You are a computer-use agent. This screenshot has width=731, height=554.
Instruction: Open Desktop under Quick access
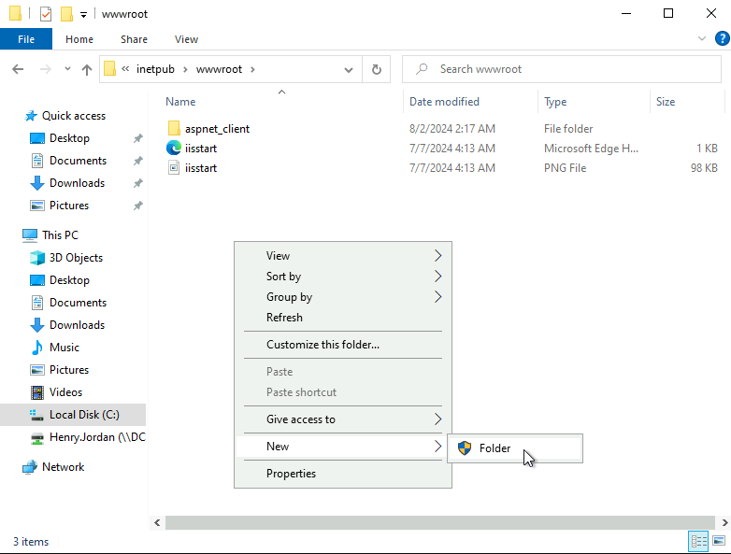coord(69,138)
